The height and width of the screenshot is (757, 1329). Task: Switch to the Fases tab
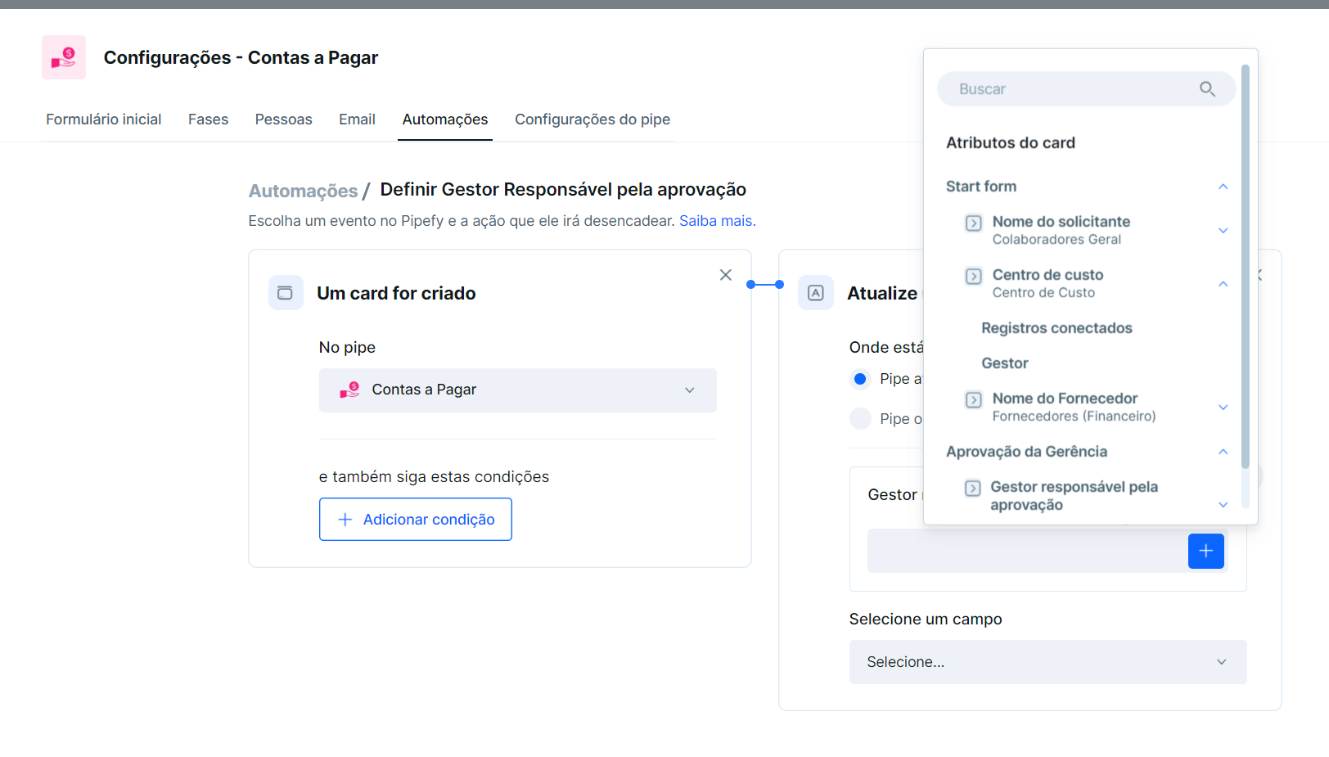pyautogui.click(x=208, y=119)
